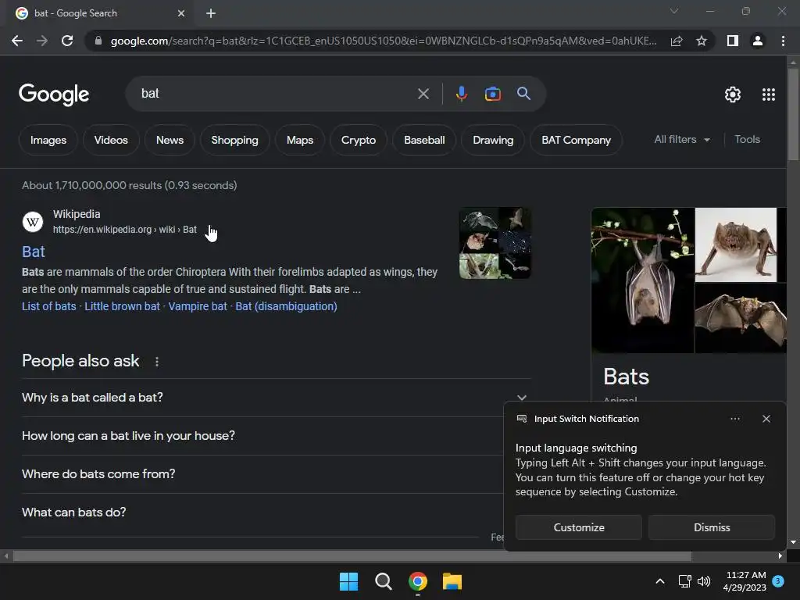Open the snarling bat image
This screenshot has width=800, height=600.
click(735, 245)
